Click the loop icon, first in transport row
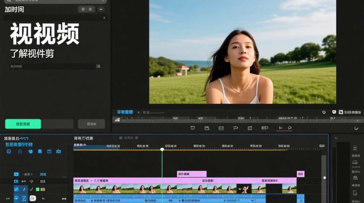This screenshot has height=203, width=364. coord(193,128)
